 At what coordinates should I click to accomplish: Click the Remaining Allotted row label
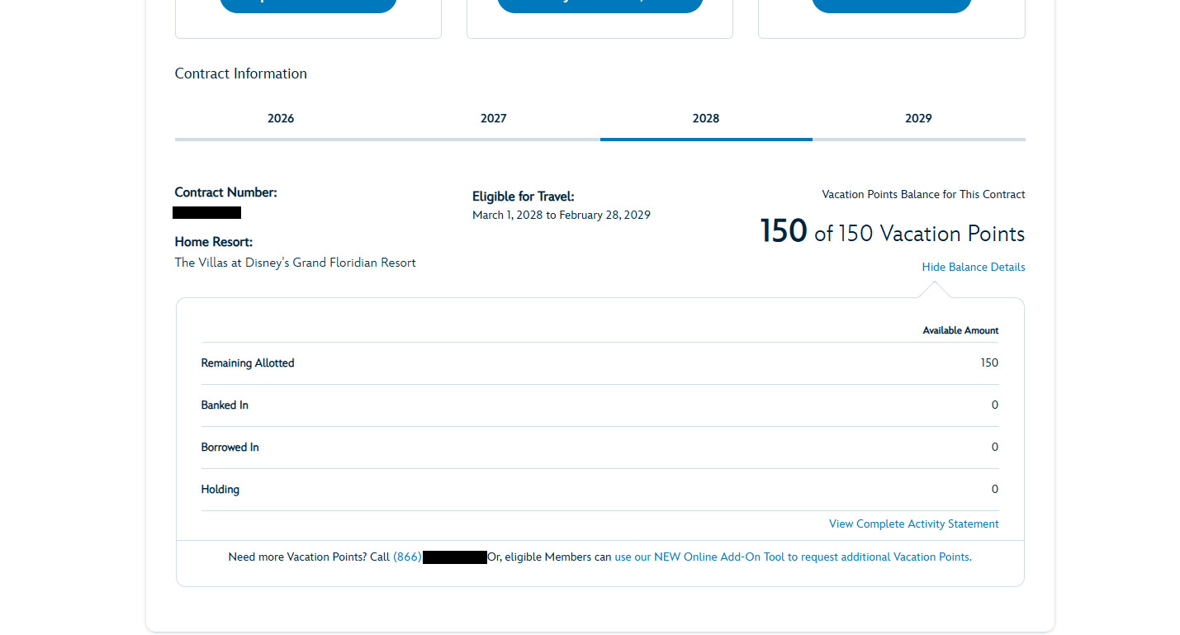[x=248, y=363]
